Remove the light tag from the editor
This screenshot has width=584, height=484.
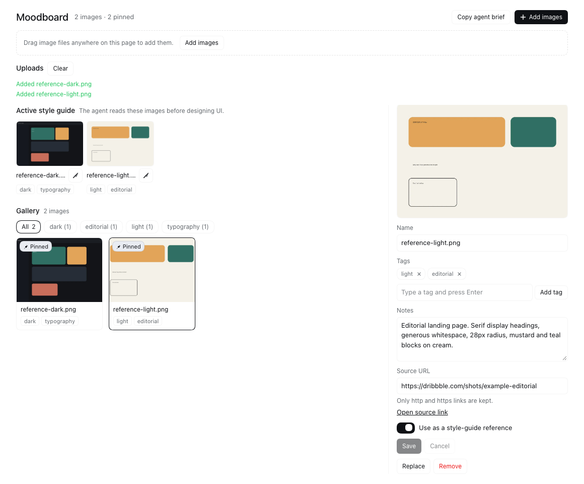coord(419,274)
